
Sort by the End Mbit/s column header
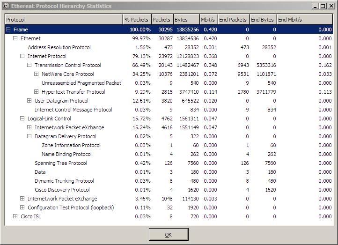tap(305, 20)
